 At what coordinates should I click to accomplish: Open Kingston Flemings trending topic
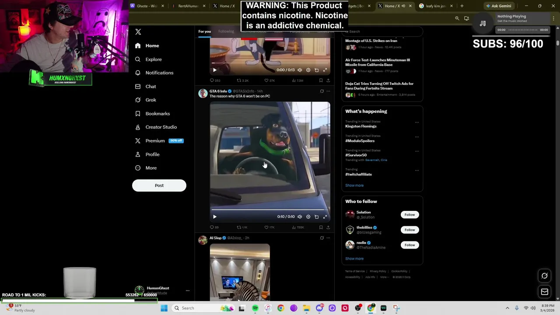(x=361, y=126)
